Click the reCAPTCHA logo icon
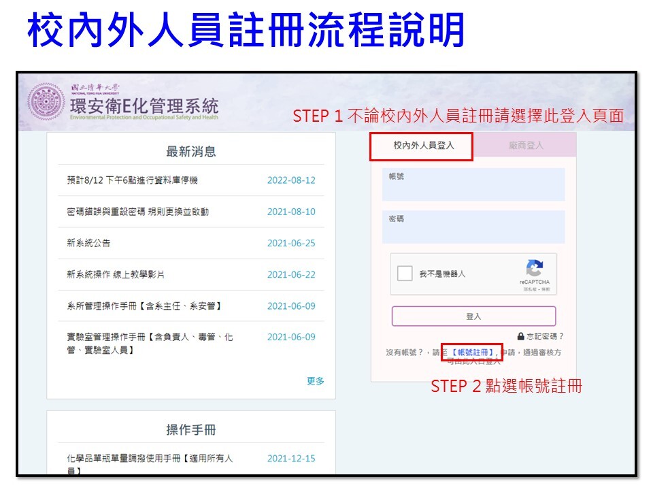The width and height of the screenshot is (653, 490). (x=535, y=268)
